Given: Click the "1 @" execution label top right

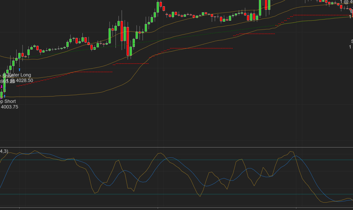Looking at the screenshot, I should [345, 2].
